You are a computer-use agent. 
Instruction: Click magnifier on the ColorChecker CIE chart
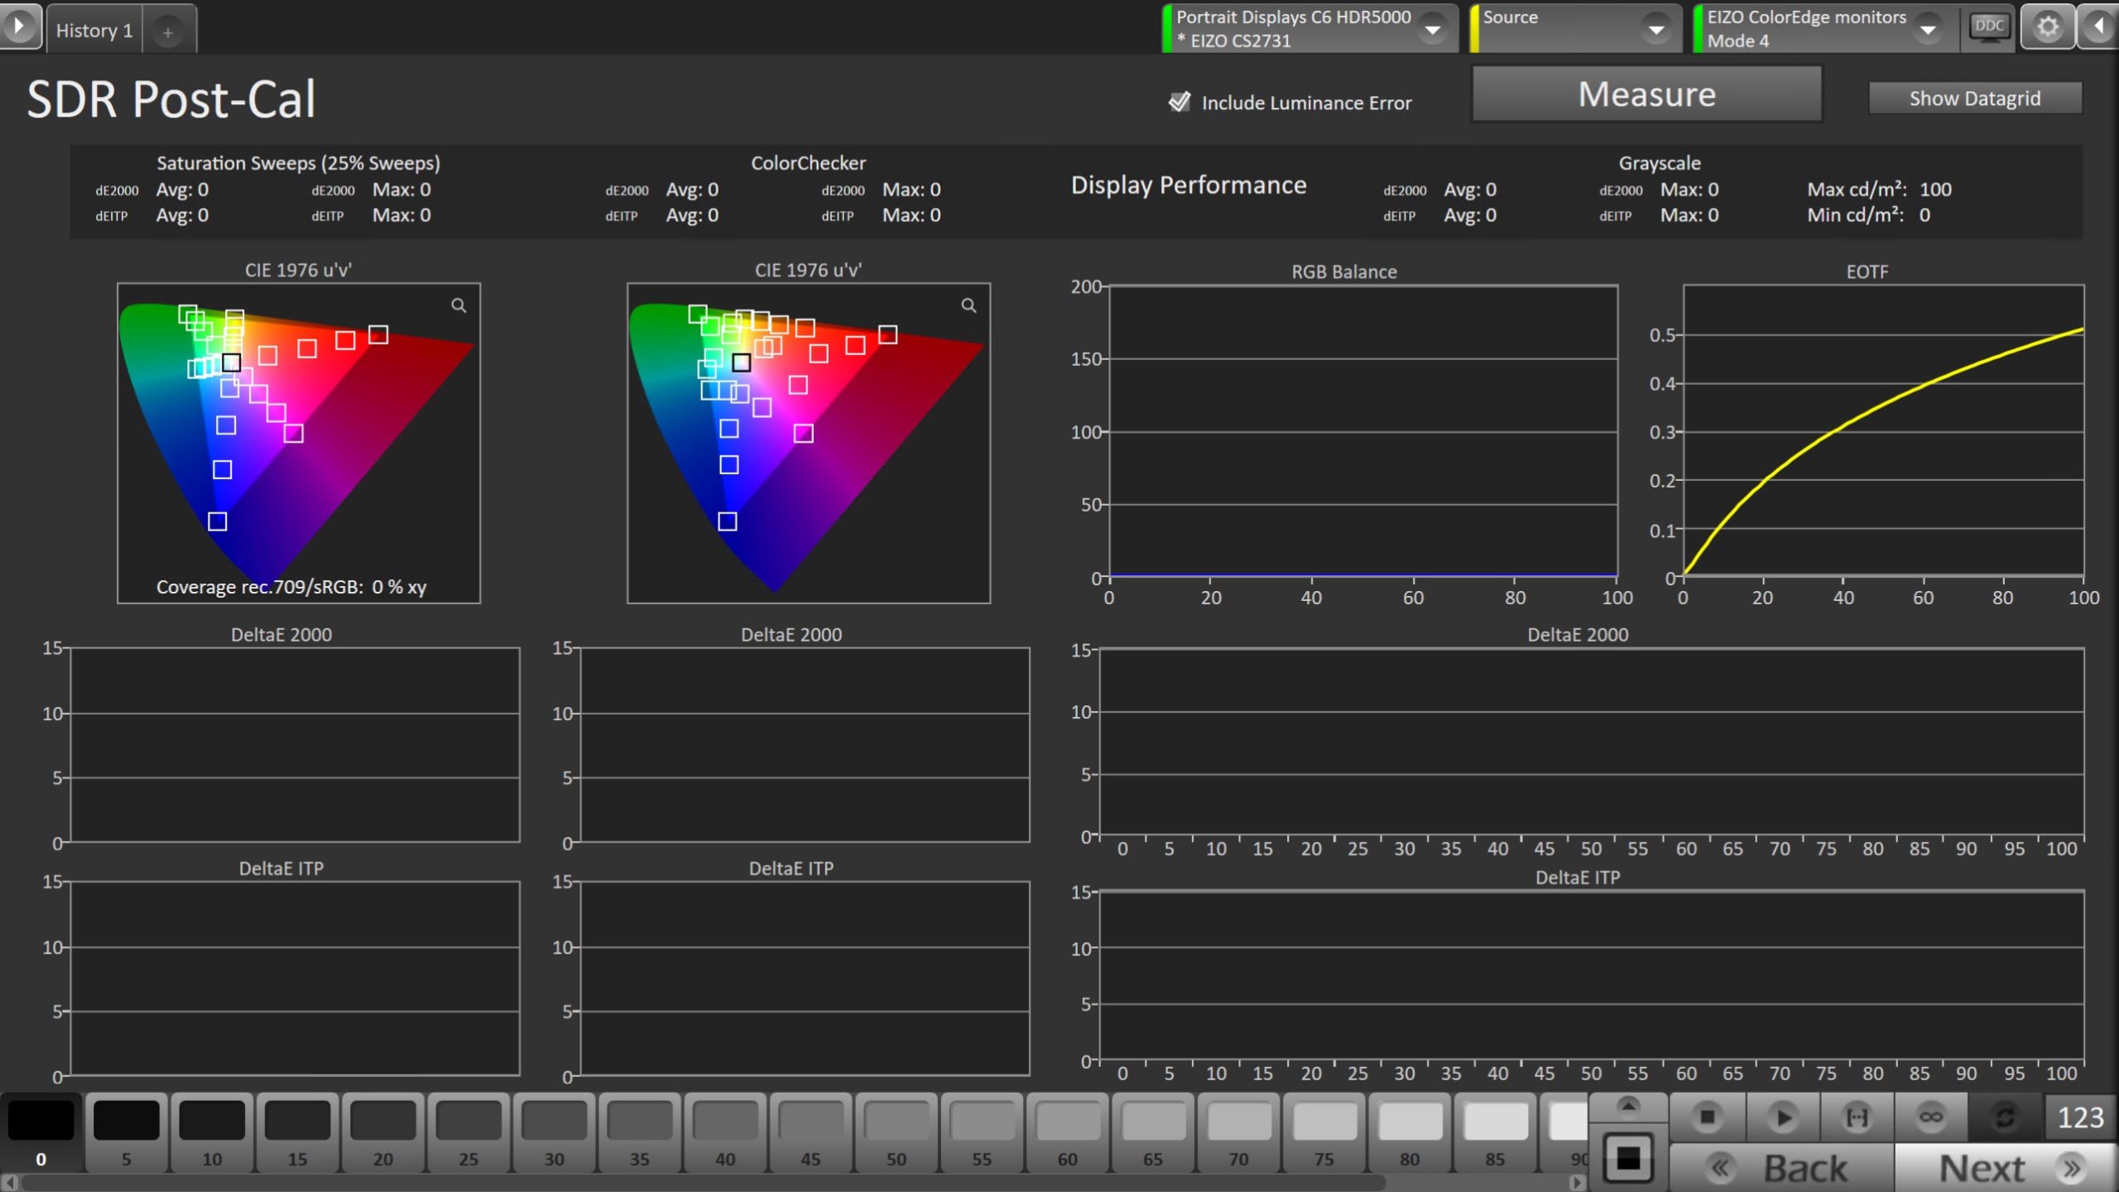point(968,305)
